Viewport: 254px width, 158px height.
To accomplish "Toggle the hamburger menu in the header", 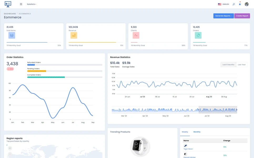I will (x=21, y=4).
